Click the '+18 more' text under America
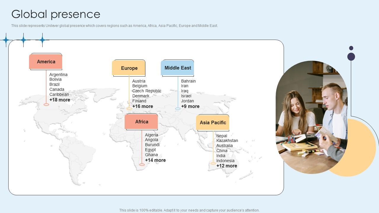The image size is (379, 213). coord(60,100)
